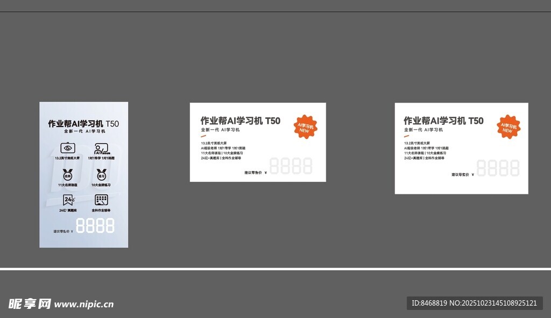The image size is (551, 318).
Task: Click the 名师 medal icon
Action: pos(68,175)
